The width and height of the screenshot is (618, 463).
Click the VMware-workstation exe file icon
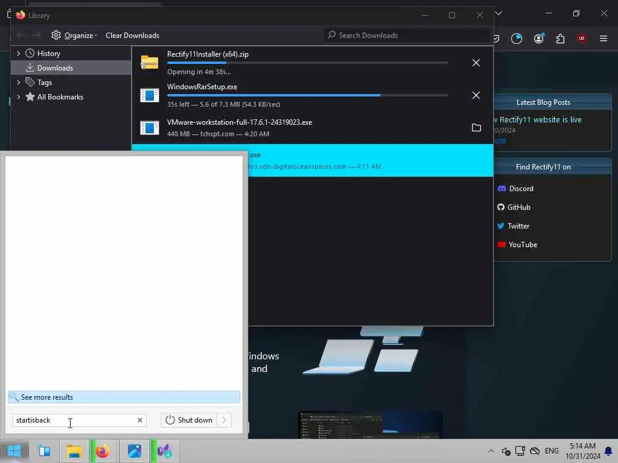[150, 128]
